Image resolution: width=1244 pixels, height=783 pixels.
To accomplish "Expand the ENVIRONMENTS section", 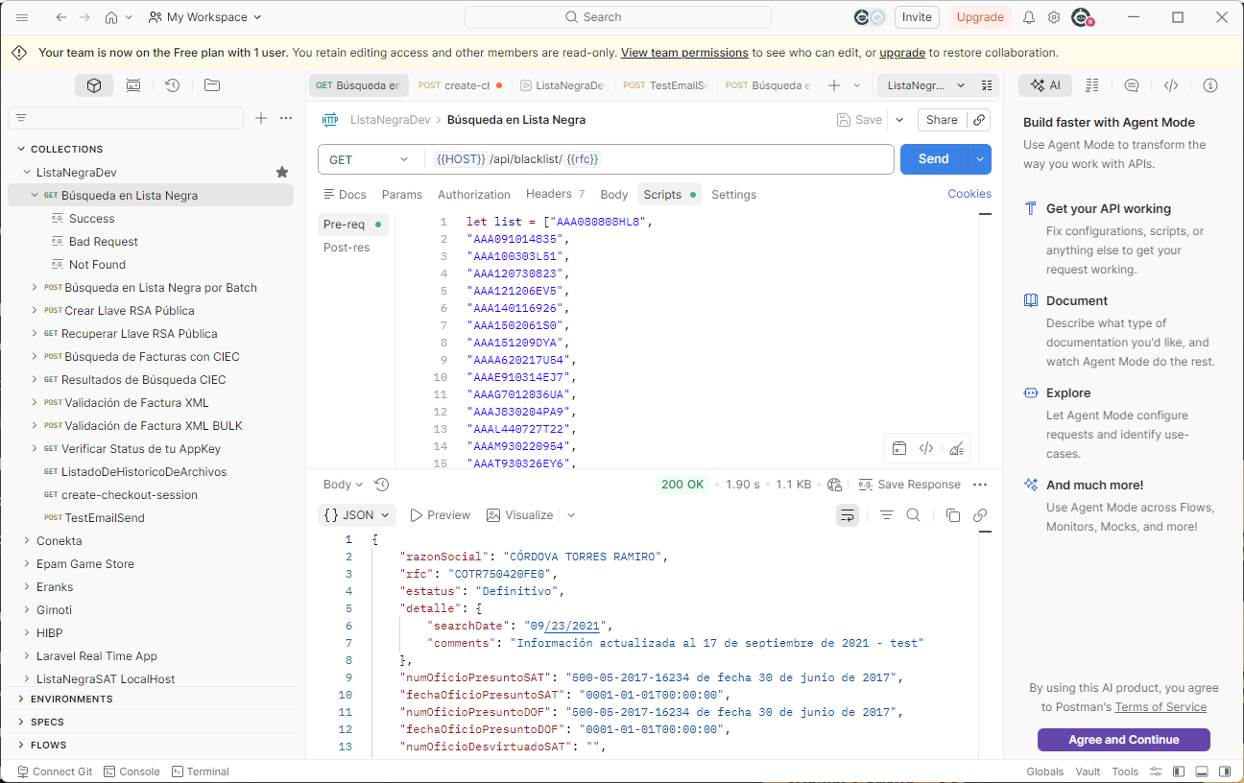I will [22, 699].
